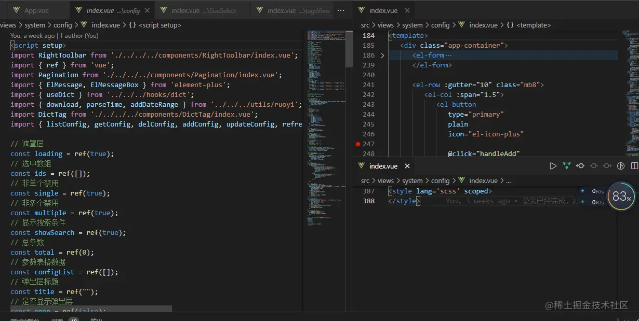Screen dimensions: 639x321
Task: Click the Vue icon on tagsView index.vue tab
Action: 260,10
